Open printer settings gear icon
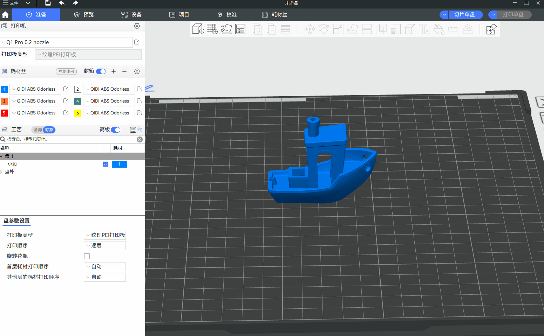This screenshot has height=336, width=544. pyautogui.click(x=137, y=26)
